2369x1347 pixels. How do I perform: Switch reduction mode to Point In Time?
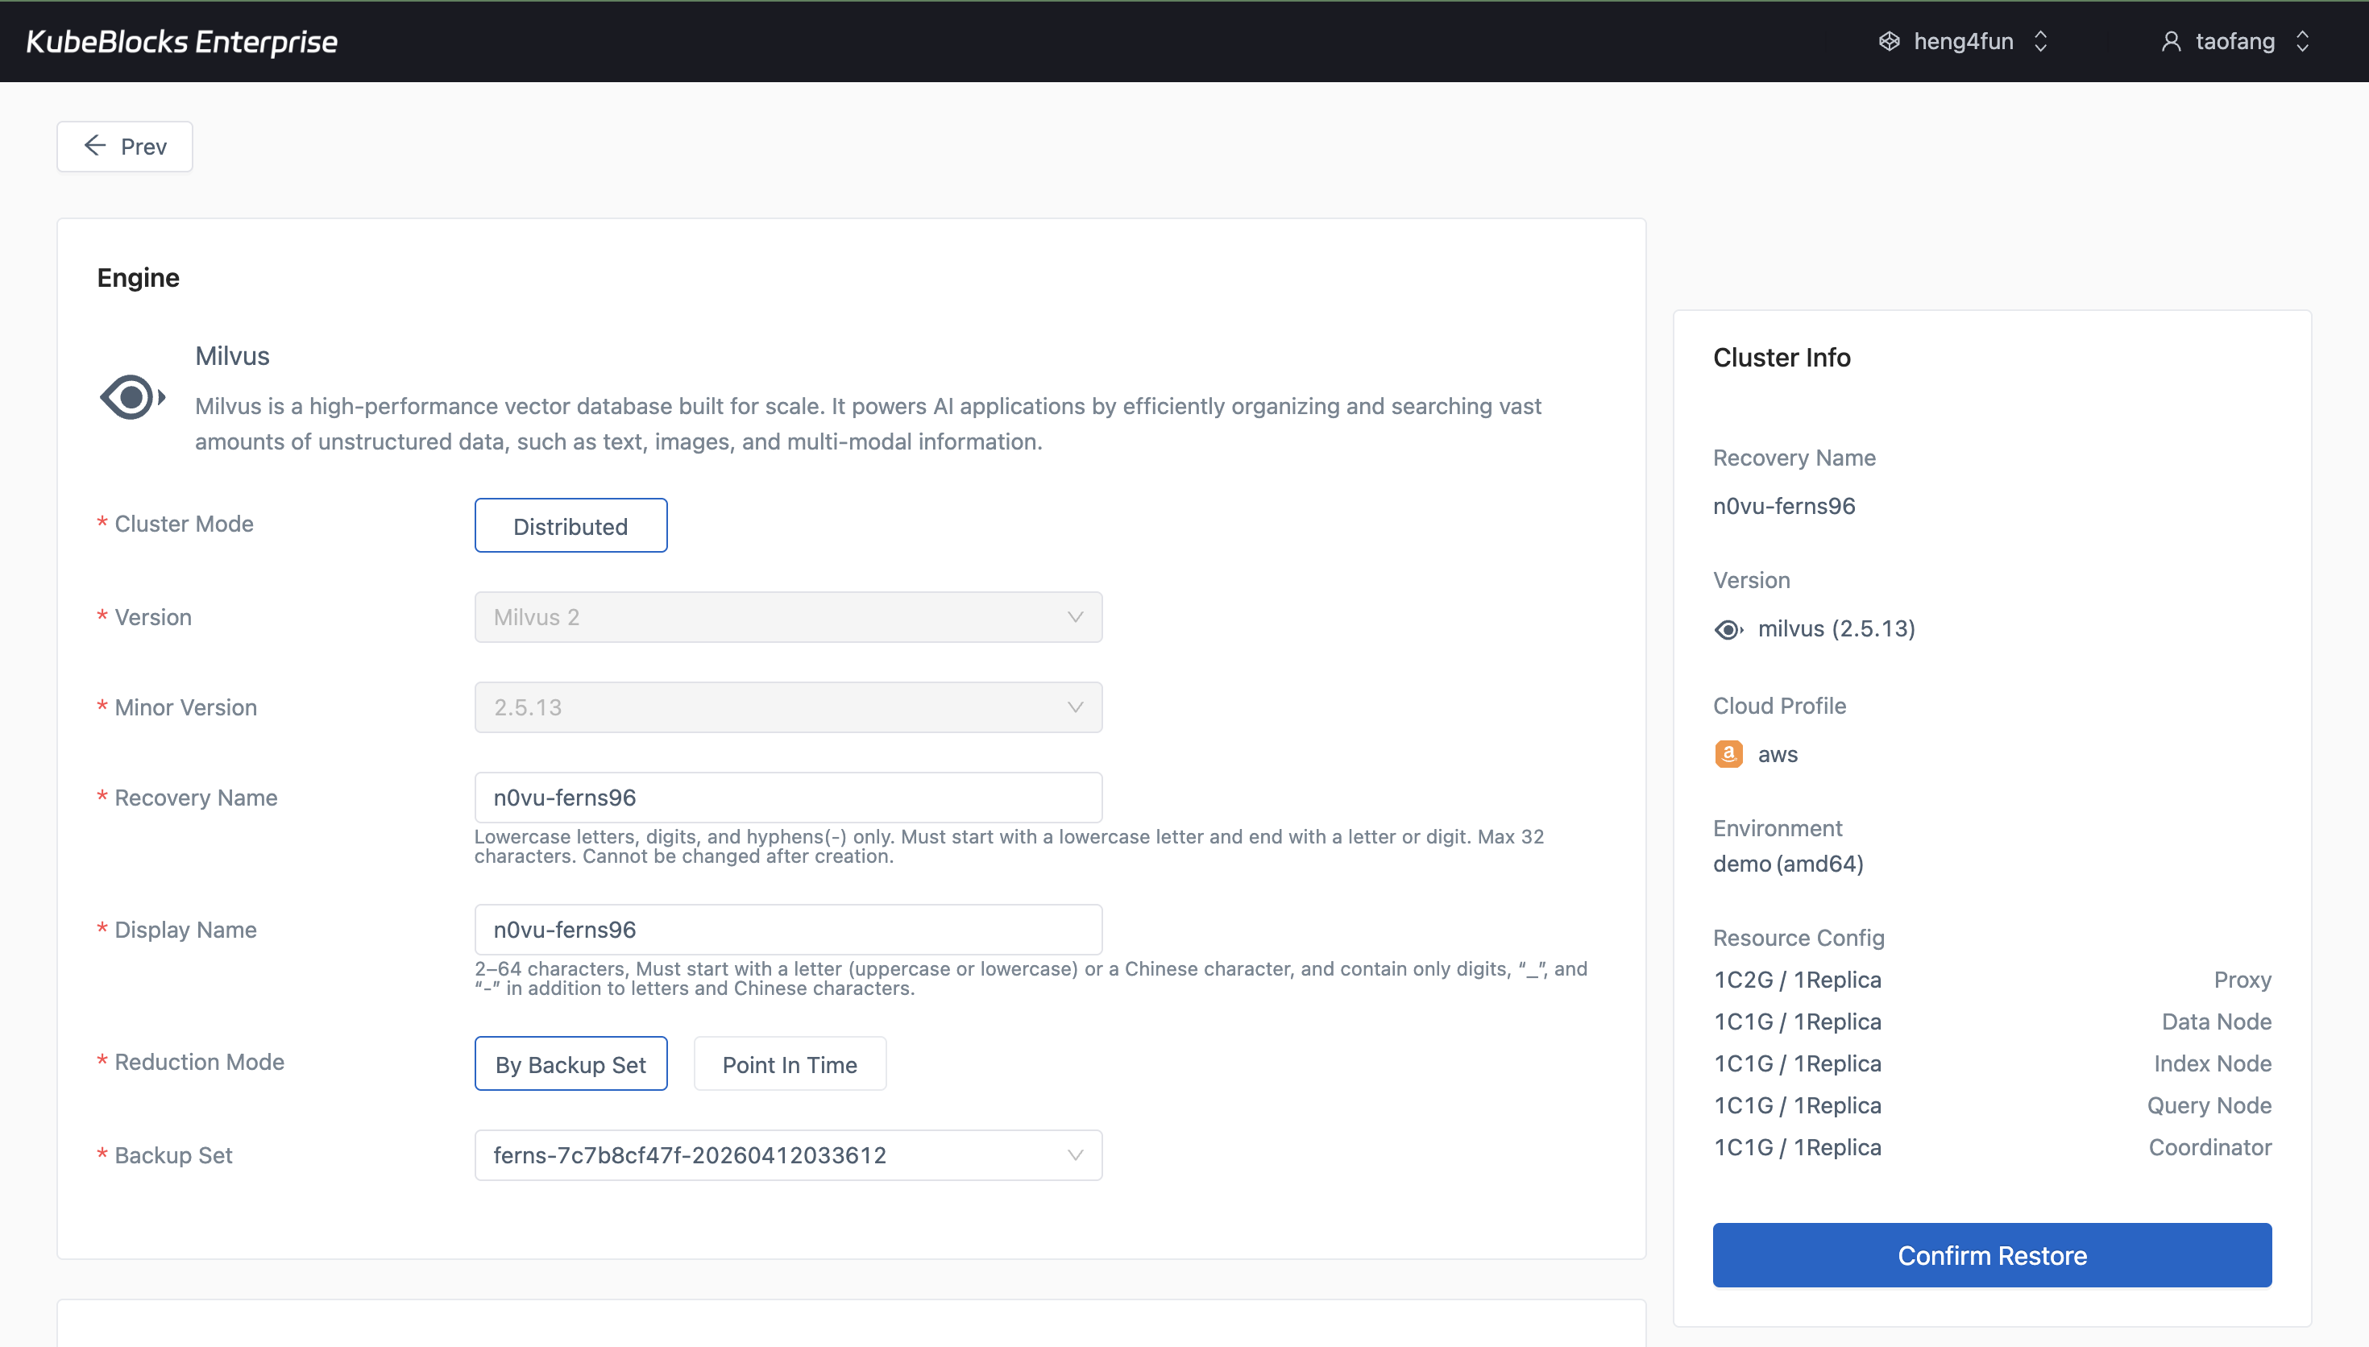coord(789,1063)
